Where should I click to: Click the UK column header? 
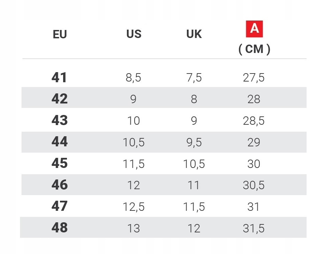click(194, 34)
